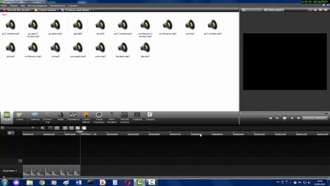Open the timeline gear settings dropdown
The width and height of the screenshot is (330, 186).
click(x=10, y=133)
